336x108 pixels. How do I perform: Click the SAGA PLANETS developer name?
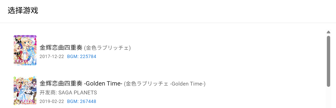point(78,93)
